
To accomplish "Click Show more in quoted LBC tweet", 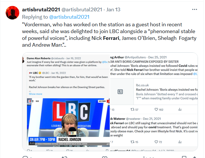I will [x=36, y=94].
